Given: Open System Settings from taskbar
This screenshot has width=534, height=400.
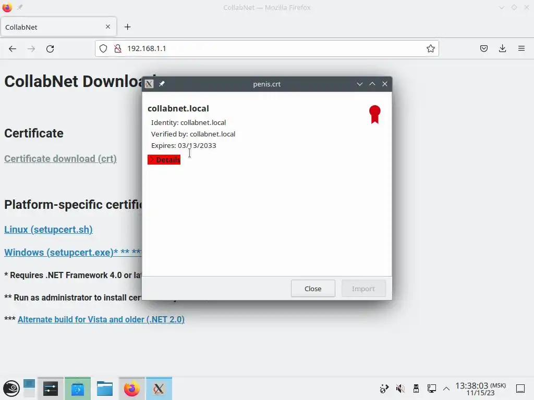Looking at the screenshot, I should coord(51,389).
